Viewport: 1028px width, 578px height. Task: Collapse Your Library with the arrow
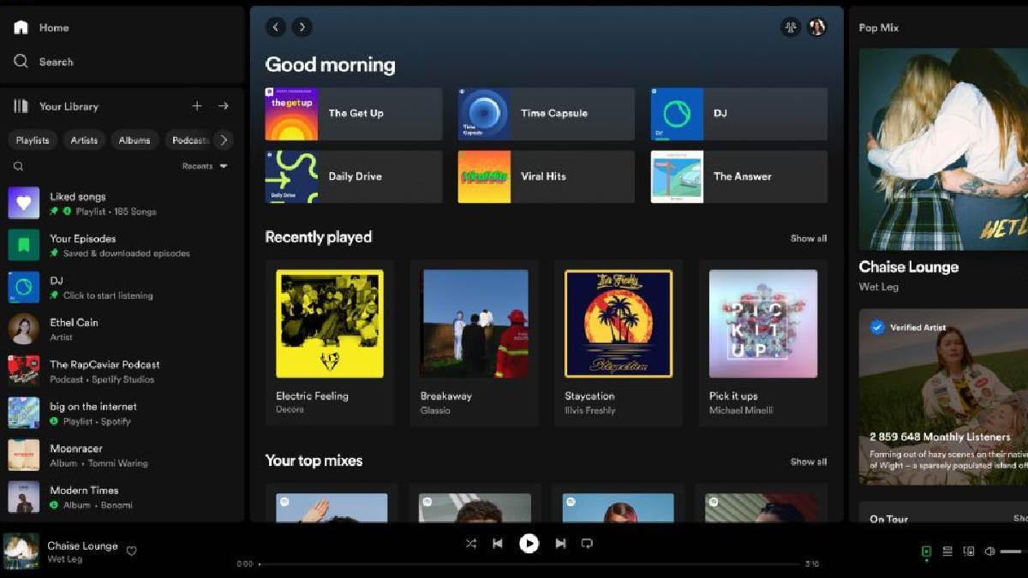223,105
